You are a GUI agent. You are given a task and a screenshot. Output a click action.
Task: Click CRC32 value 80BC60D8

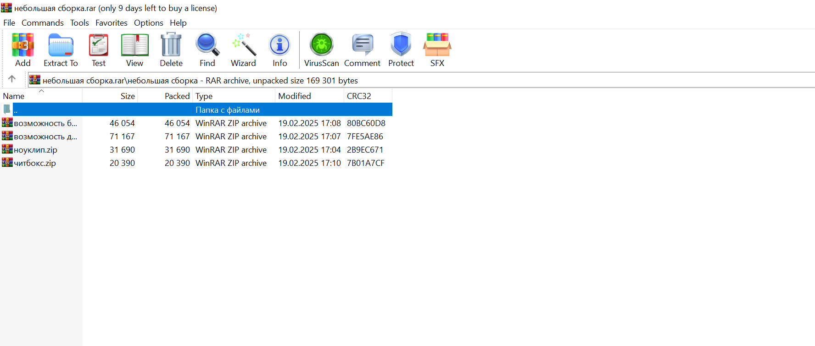[x=366, y=123]
